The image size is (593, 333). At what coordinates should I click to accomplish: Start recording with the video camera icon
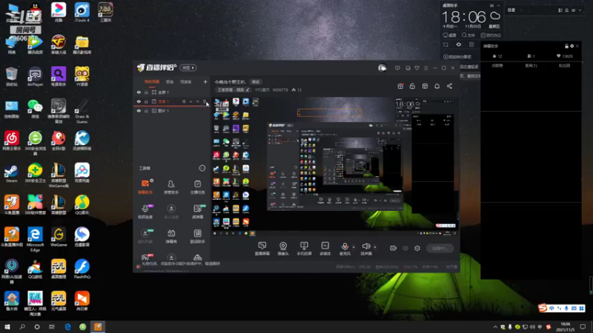(394, 249)
